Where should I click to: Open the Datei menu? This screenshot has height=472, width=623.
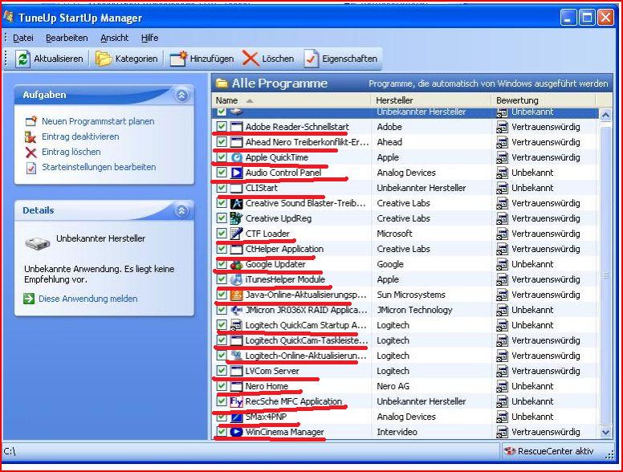(x=23, y=39)
